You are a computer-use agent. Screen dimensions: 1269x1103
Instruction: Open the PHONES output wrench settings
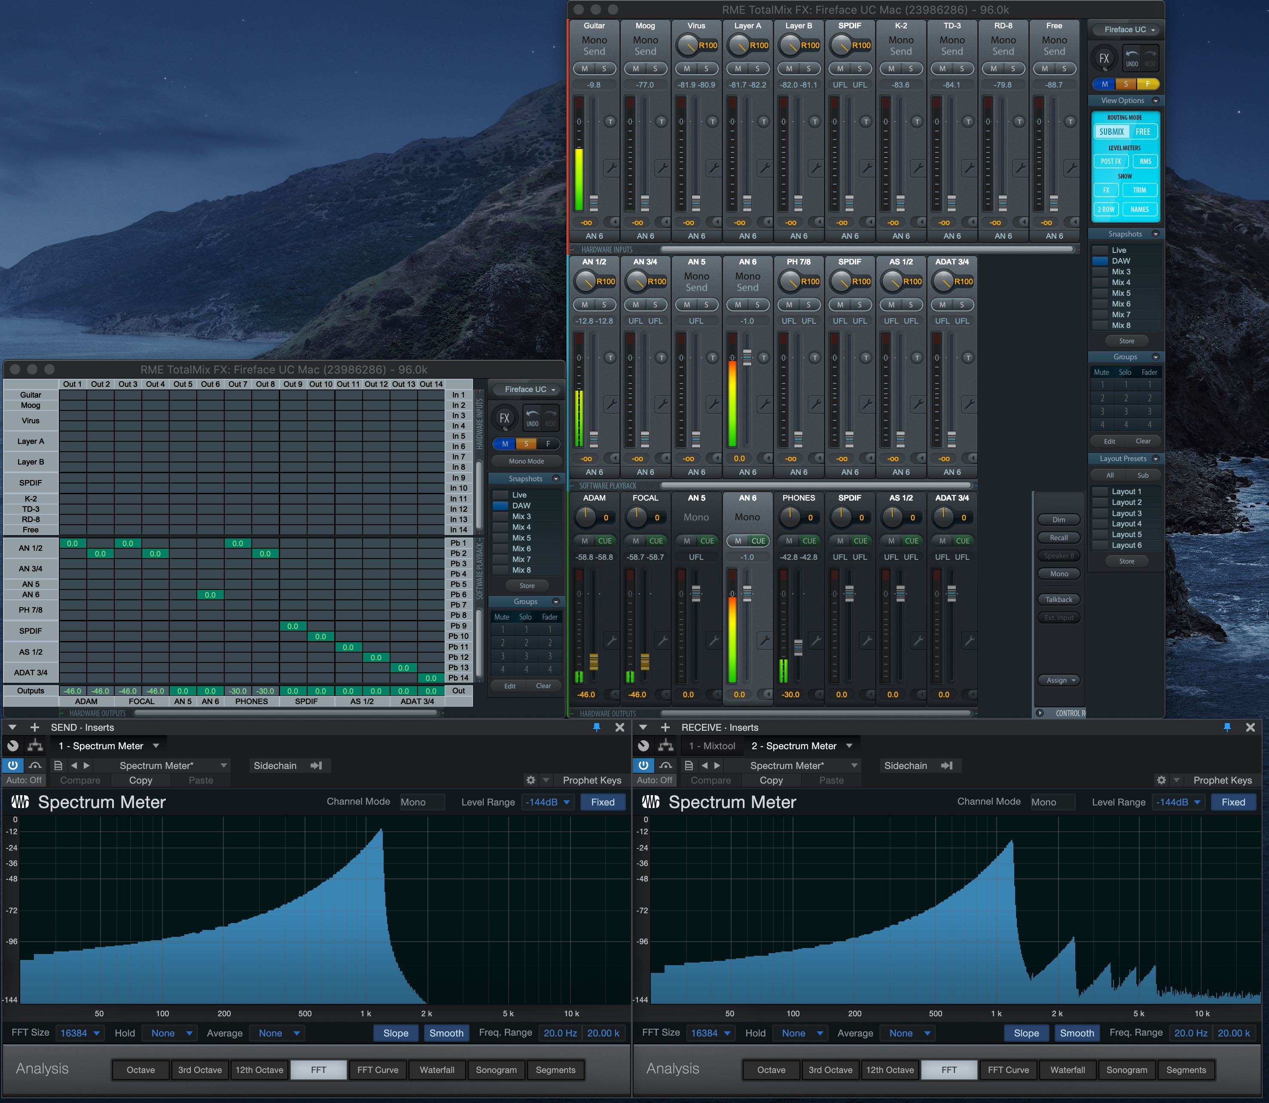[x=816, y=640]
